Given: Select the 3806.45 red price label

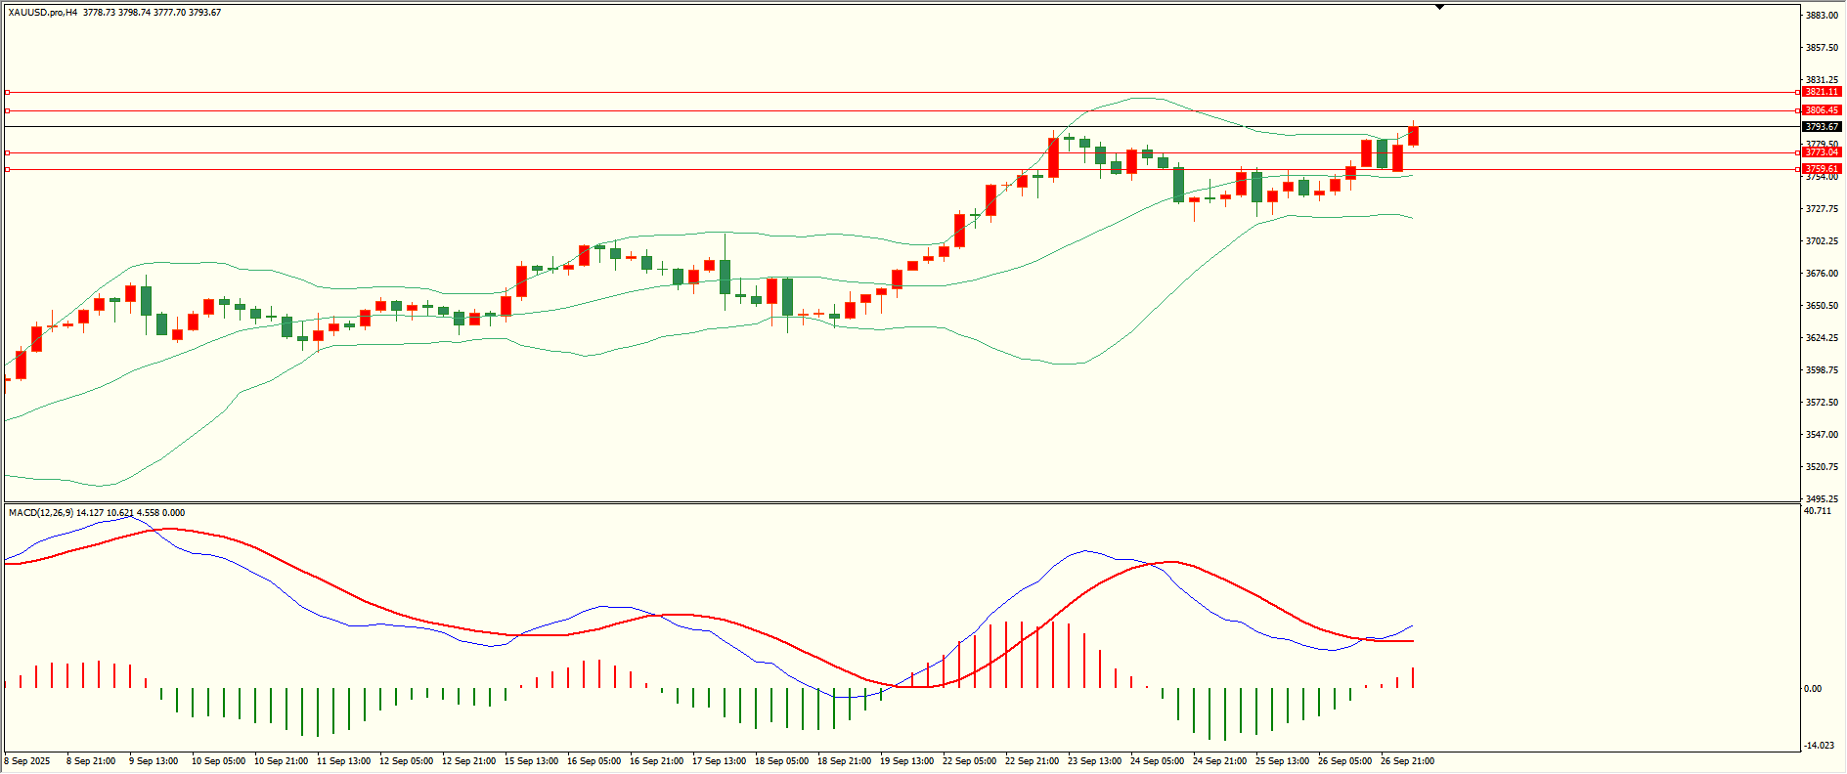Looking at the screenshot, I should 1823,110.
